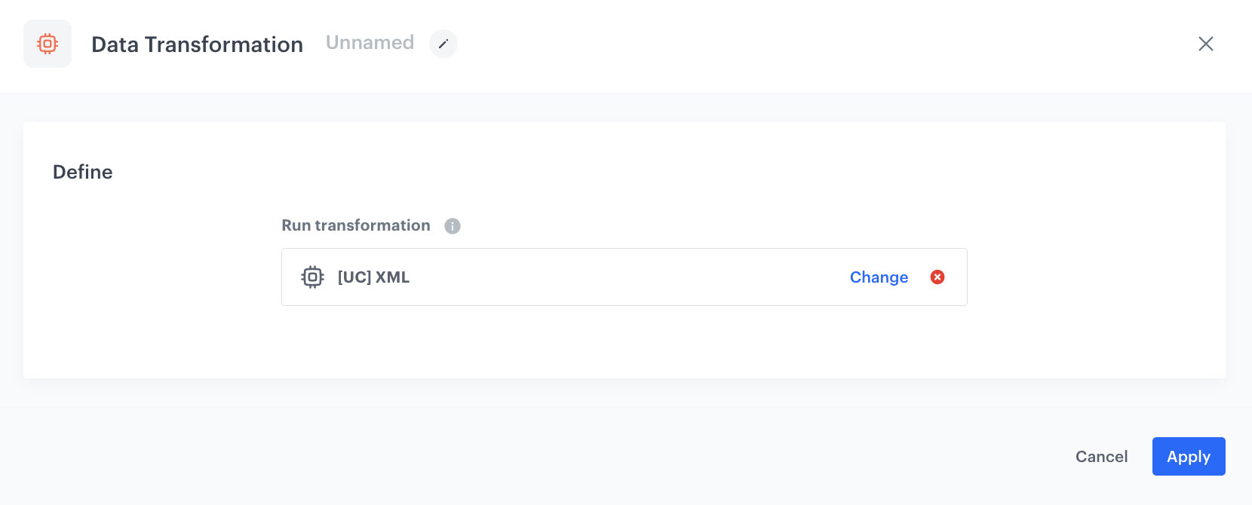Click the Unnamed title to rename it
Image resolution: width=1252 pixels, height=505 pixels.
pyautogui.click(x=369, y=43)
